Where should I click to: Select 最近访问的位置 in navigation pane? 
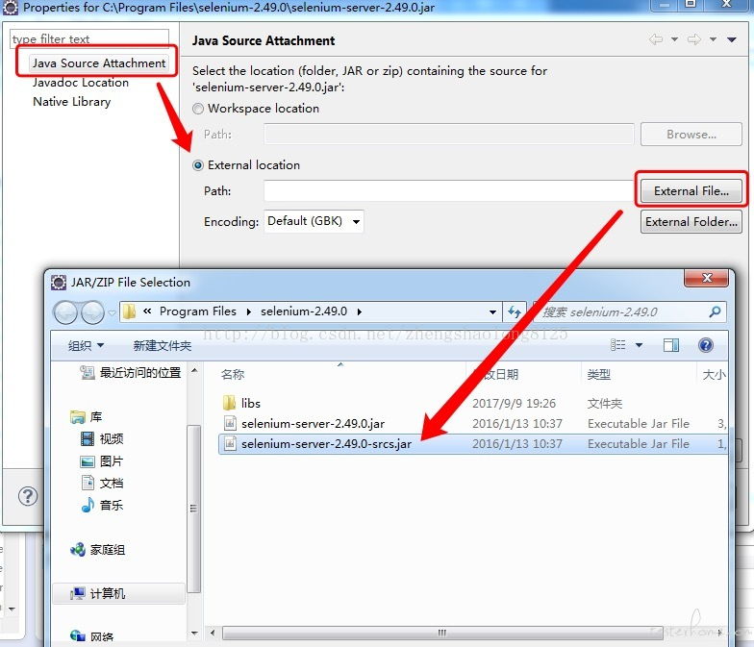pyautogui.click(x=131, y=373)
